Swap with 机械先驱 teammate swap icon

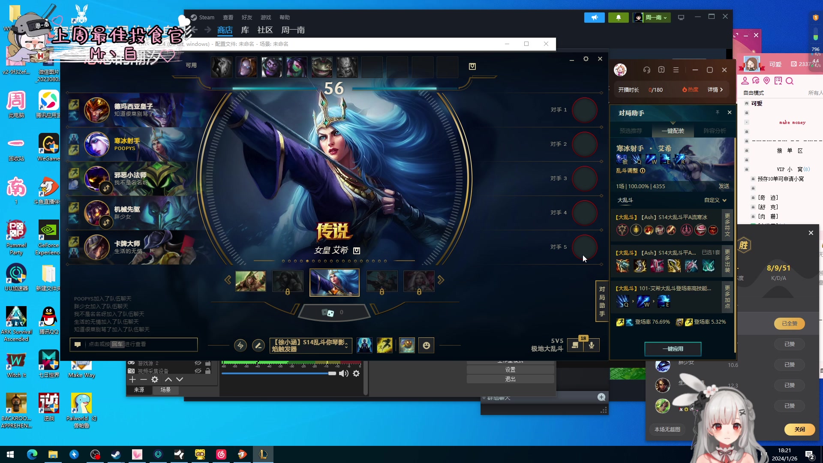pos(106,222)
